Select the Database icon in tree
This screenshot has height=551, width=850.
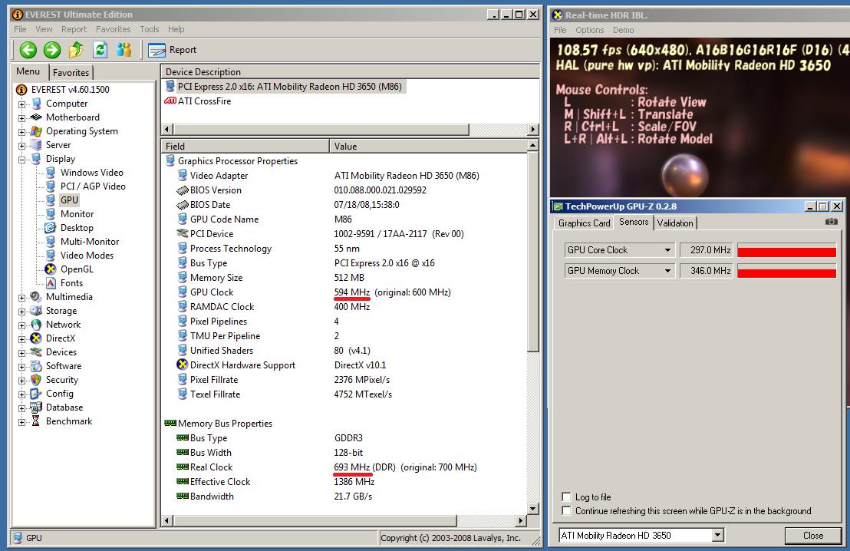[x=36, y=407]
